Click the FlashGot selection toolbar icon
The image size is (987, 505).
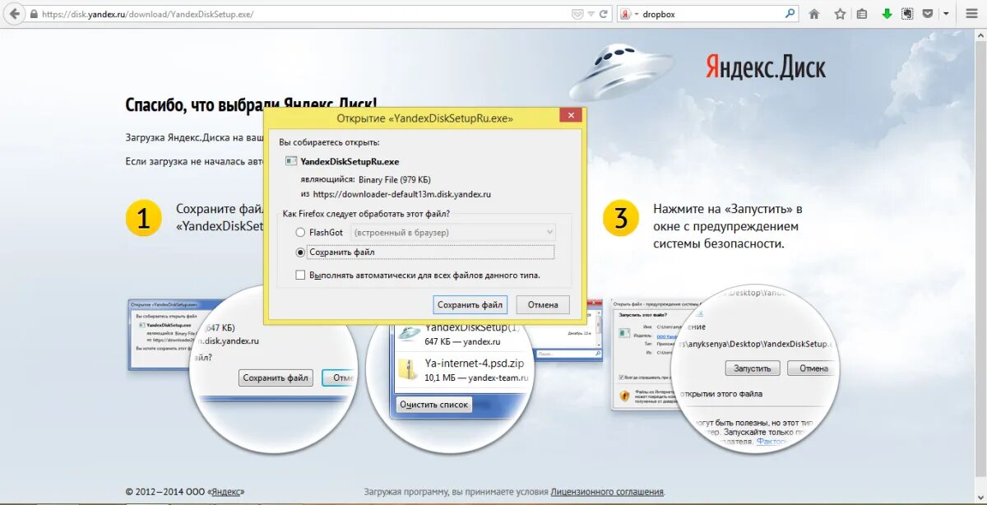907,14
